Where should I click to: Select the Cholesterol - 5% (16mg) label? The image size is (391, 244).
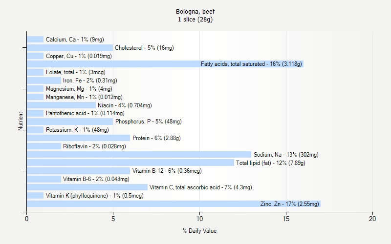(144, 47)
